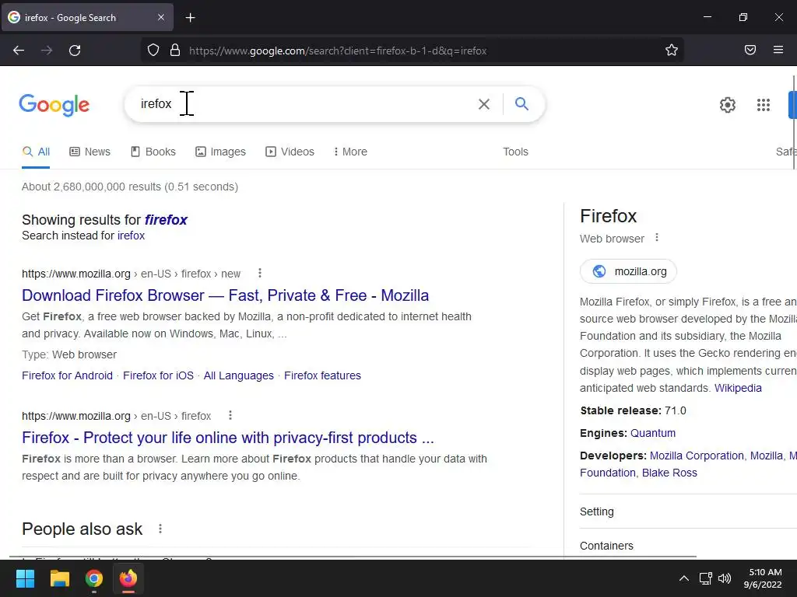Open the volume control tray icon
This screenshot has width=797, height=597.
(x=725, y=578)
